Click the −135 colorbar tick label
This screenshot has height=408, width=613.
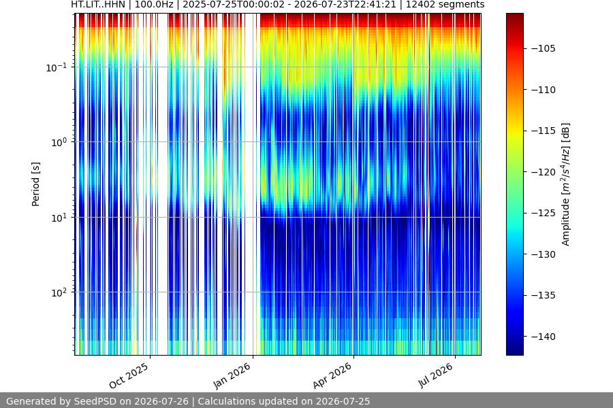(544, 295)
